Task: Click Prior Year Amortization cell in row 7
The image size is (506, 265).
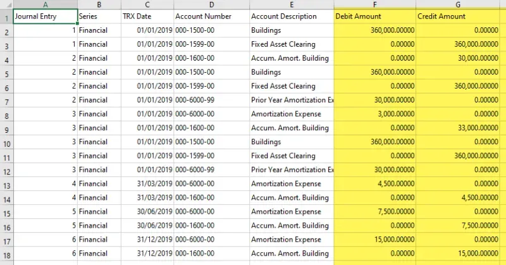Action: click(290, 101)
